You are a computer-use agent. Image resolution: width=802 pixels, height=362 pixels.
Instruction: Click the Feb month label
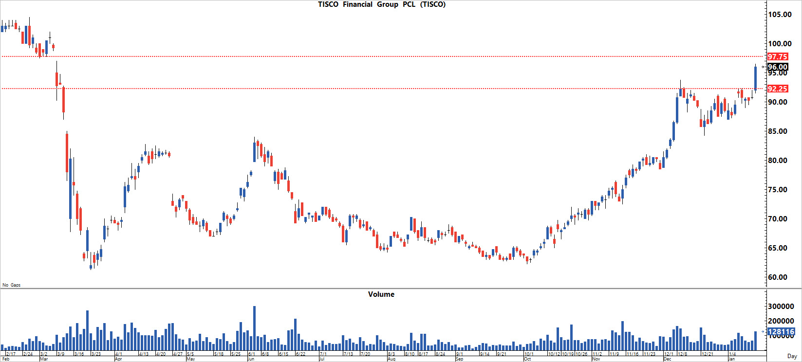click(x=6, y=359)
